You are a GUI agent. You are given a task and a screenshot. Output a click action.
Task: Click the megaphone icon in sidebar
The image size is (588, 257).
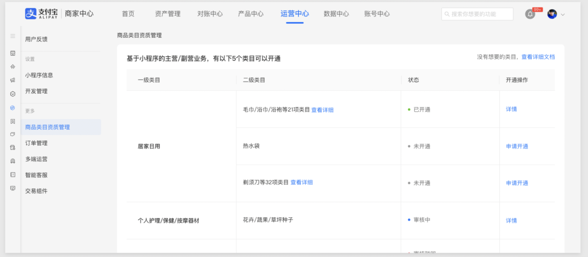(x=13, y=80)
